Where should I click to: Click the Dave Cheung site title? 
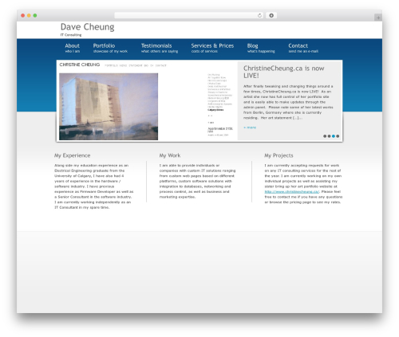click(87, 27)
